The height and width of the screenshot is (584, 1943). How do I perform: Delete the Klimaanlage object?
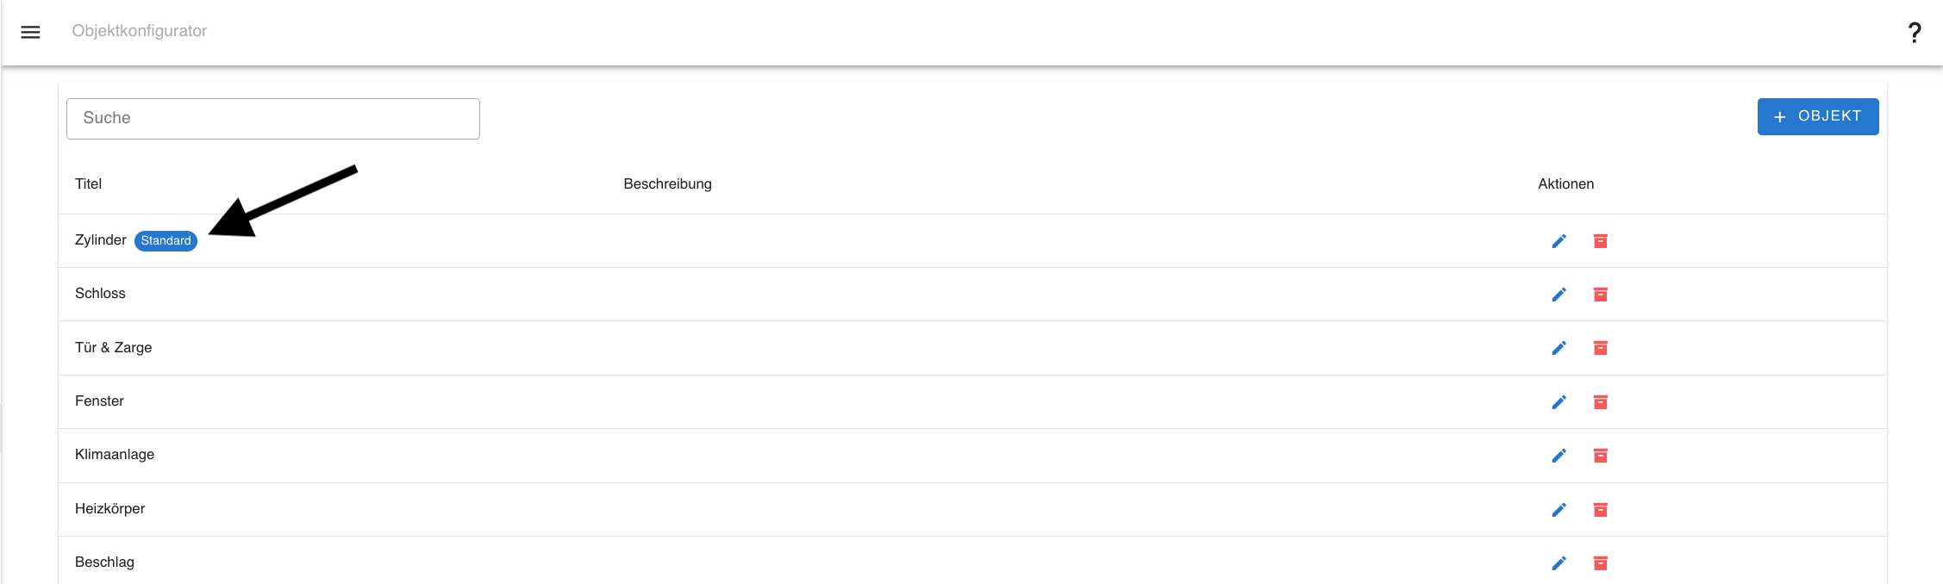1600,456
